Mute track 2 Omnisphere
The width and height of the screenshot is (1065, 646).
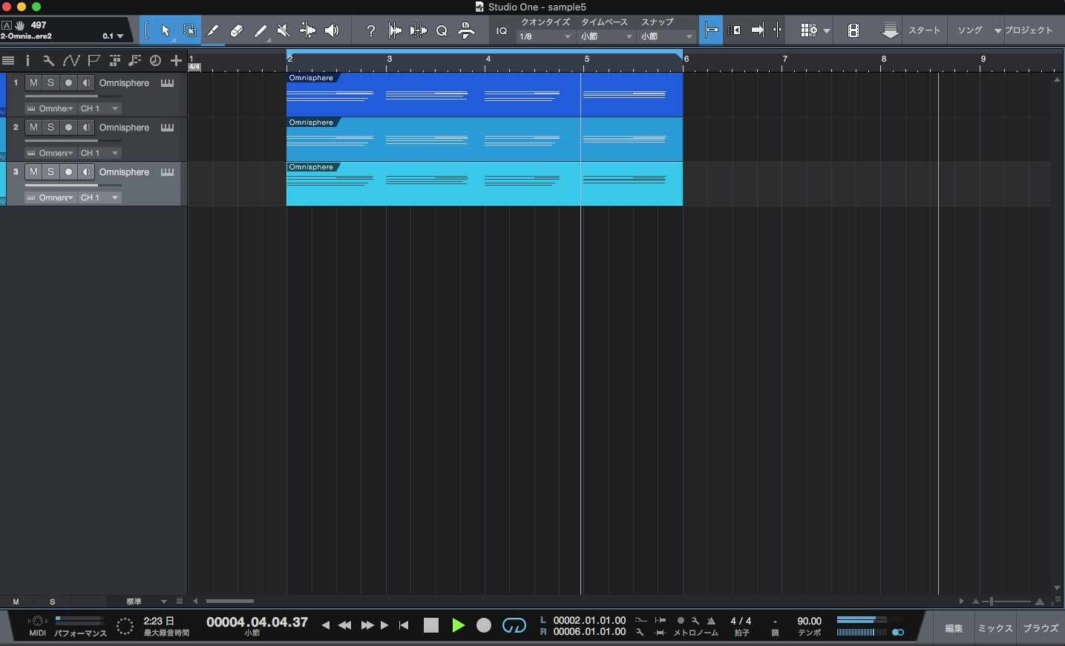(x=33, y=128)
